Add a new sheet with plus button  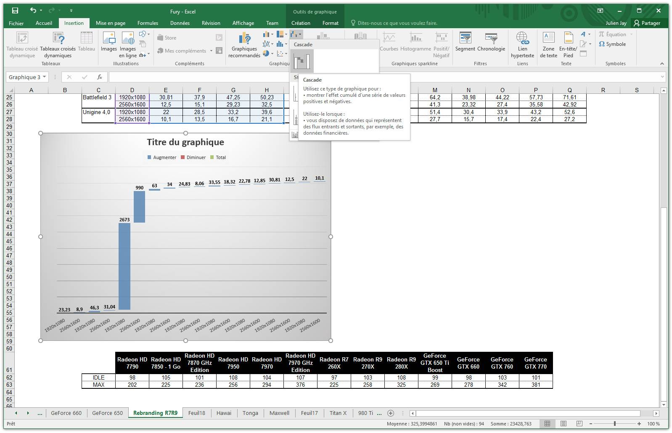(391, 413)
